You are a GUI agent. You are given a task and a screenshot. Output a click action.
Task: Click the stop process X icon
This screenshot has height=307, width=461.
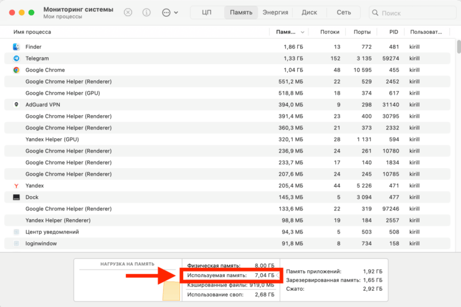[128, 12]
